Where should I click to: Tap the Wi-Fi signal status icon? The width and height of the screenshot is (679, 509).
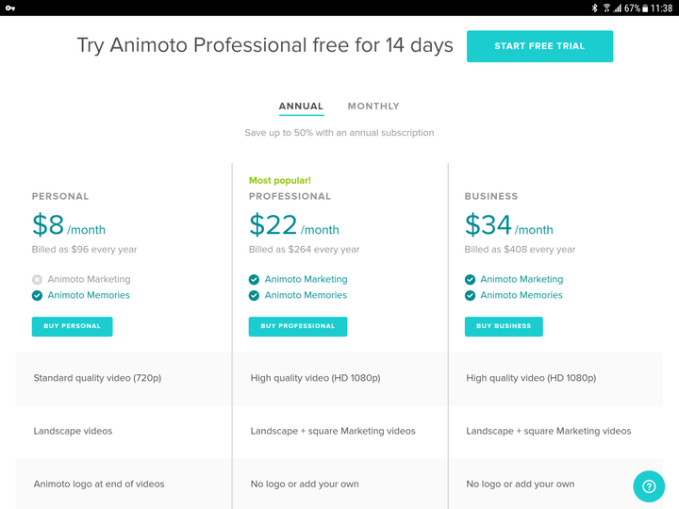tap(606, 8)
